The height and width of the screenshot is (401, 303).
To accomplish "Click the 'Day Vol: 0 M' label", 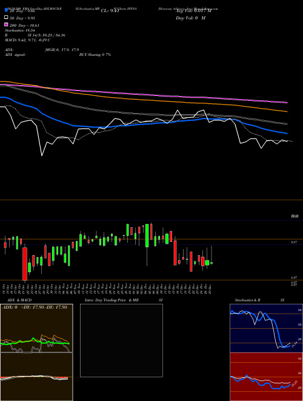I will 190,18.
